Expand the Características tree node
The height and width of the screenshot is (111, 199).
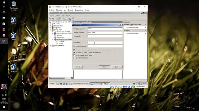(50, 26)
